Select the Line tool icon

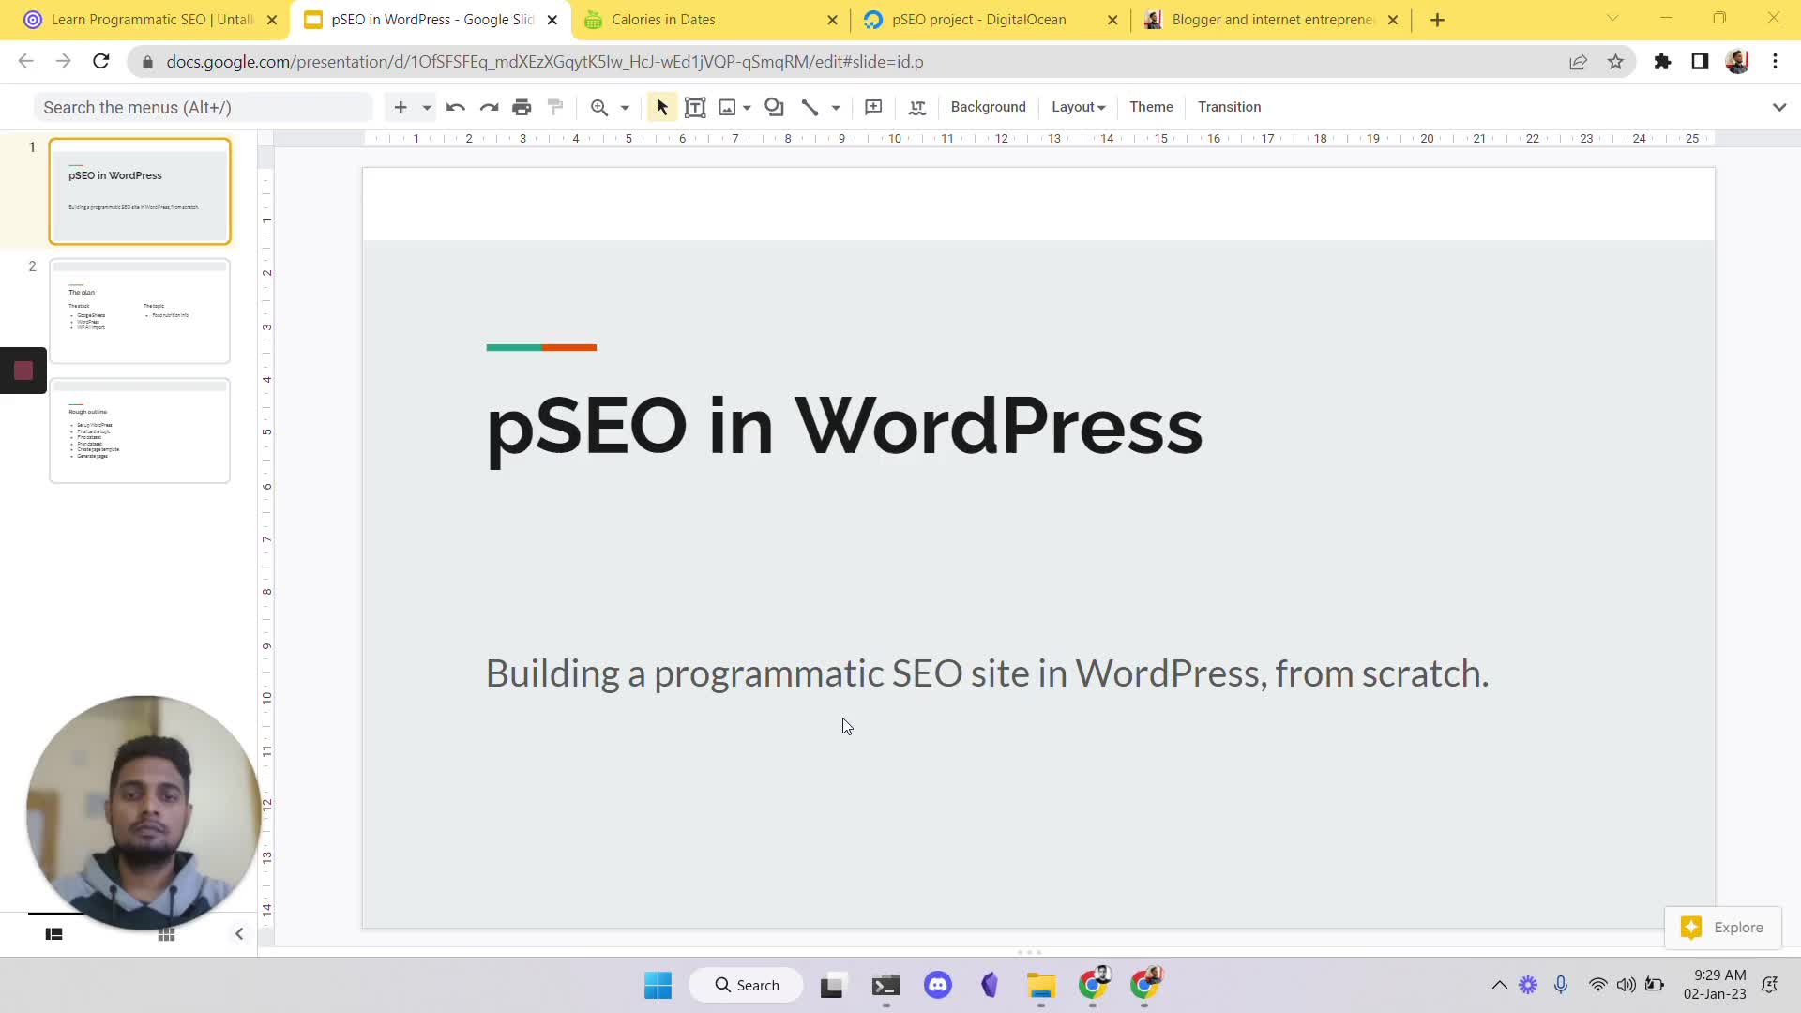810,107
